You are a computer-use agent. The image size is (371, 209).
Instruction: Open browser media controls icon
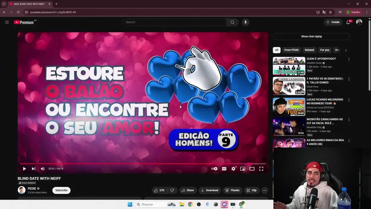[340, 12]
